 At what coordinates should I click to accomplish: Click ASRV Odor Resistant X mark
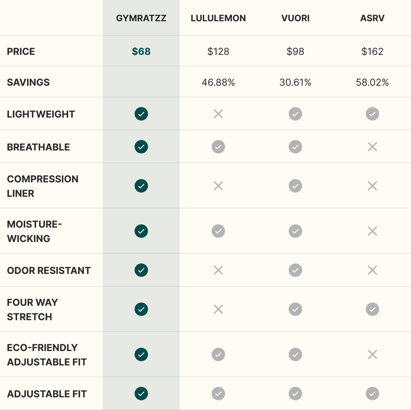click(x=372, y=270)
